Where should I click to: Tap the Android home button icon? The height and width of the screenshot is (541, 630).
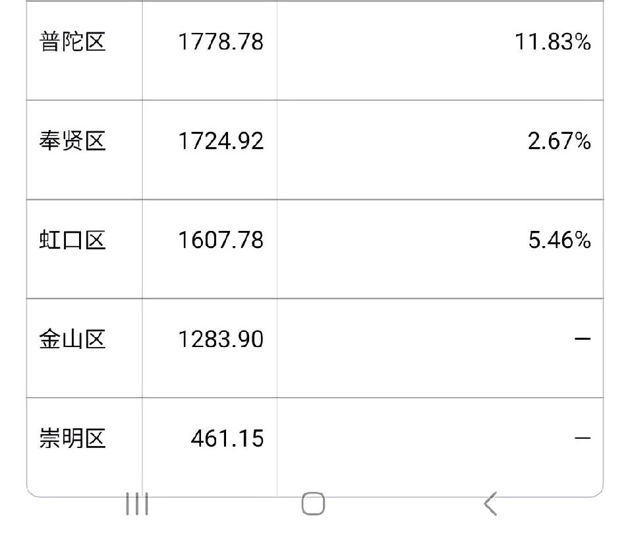[314, 503]
